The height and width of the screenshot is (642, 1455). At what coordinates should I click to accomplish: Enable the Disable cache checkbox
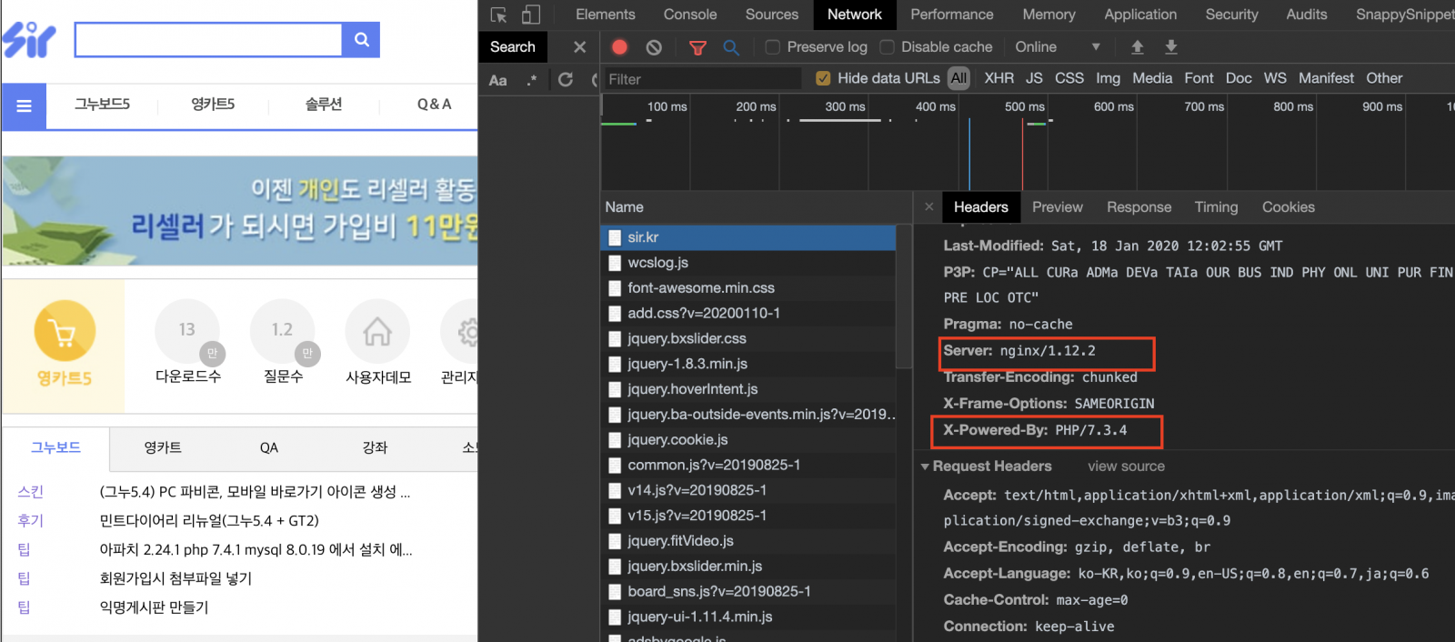[x=887, y=47]
